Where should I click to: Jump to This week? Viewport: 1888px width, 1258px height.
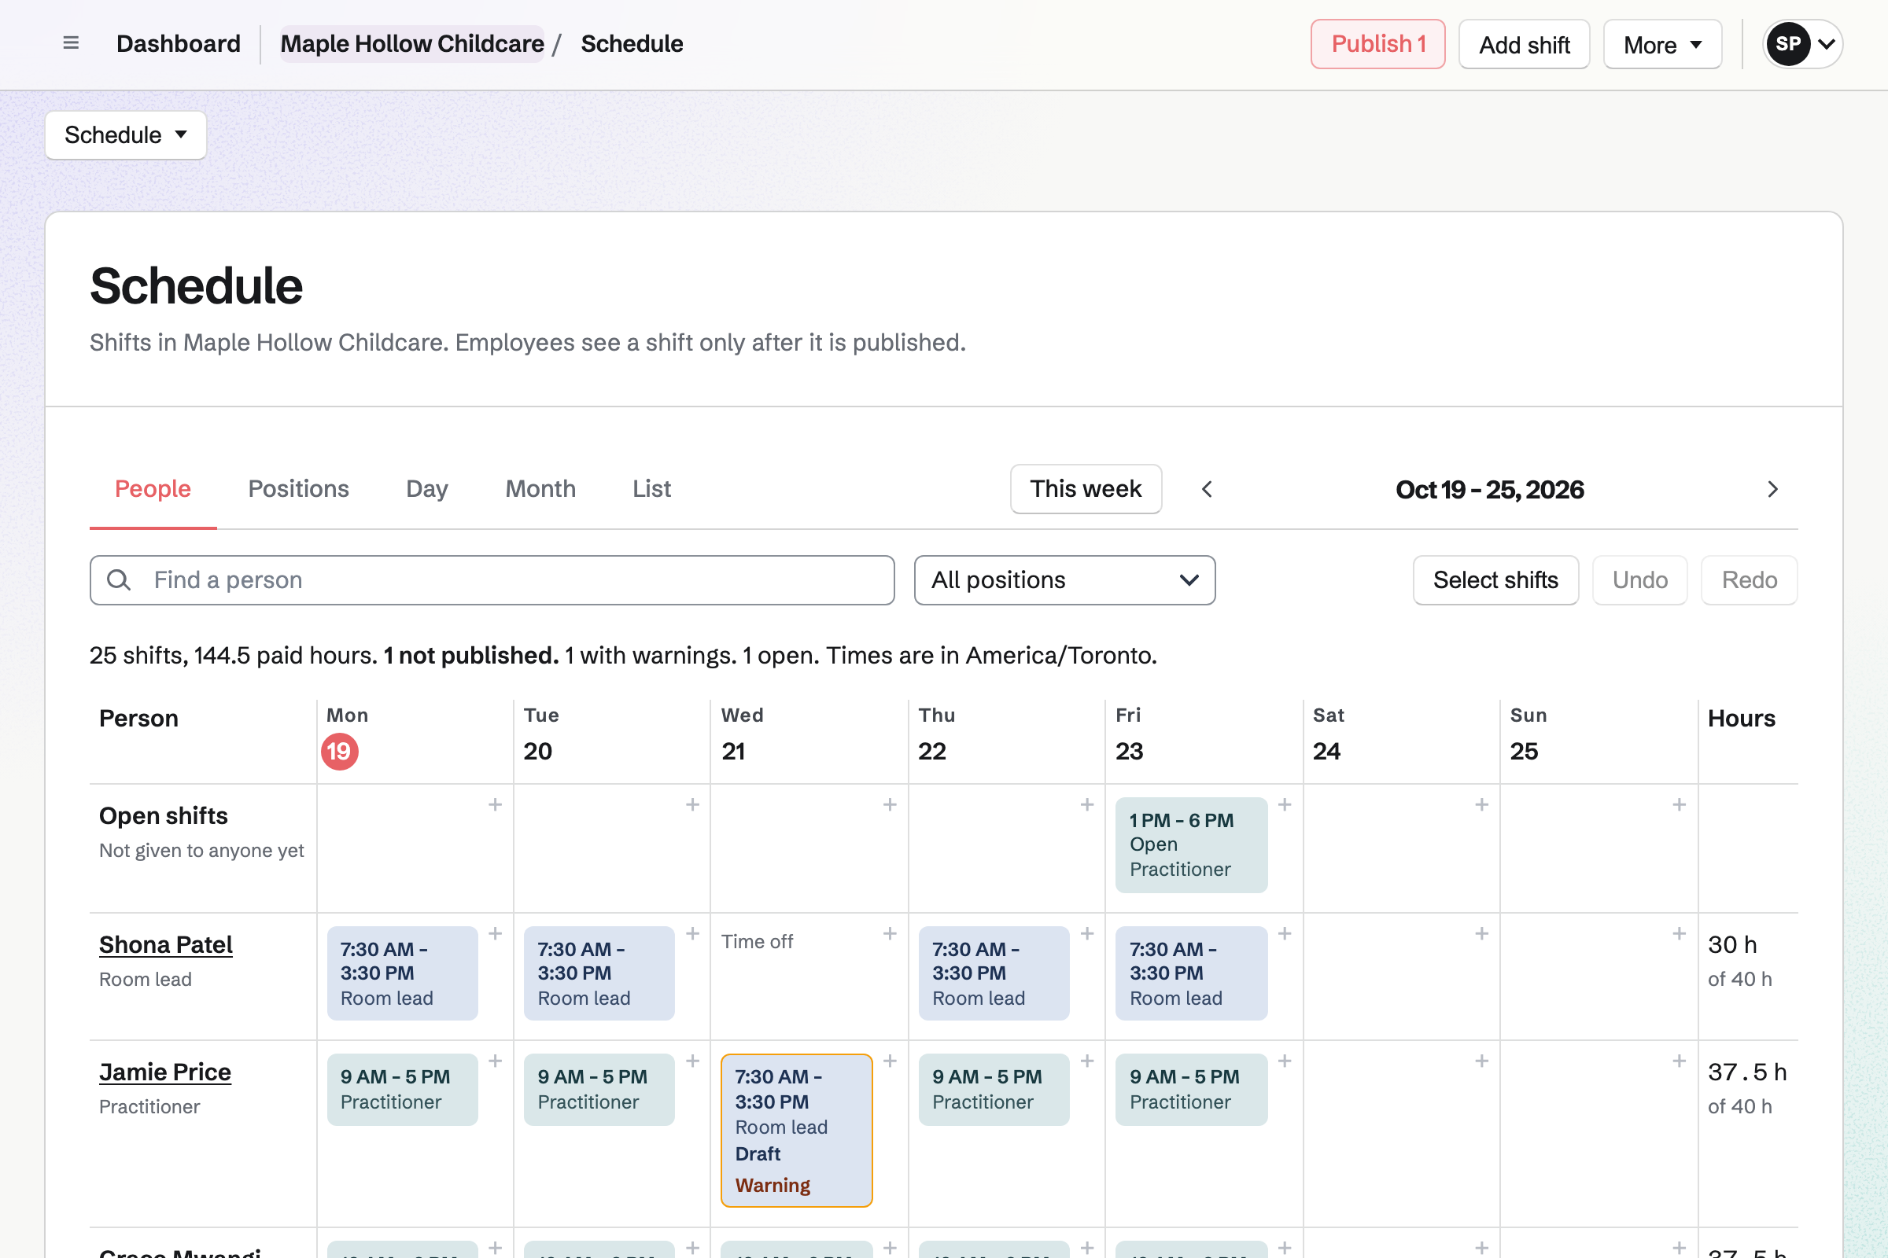tap(1086, 488)
